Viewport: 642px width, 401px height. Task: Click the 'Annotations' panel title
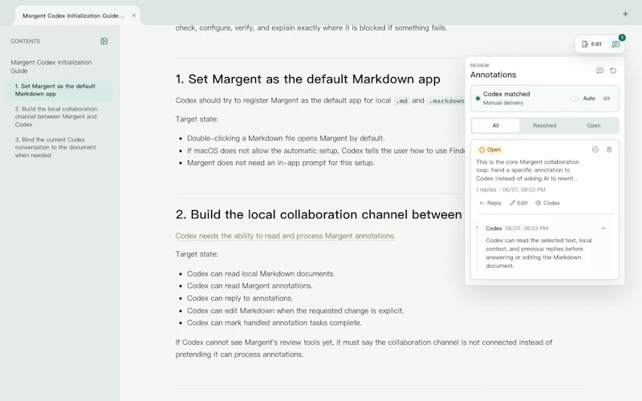[493, 75]
